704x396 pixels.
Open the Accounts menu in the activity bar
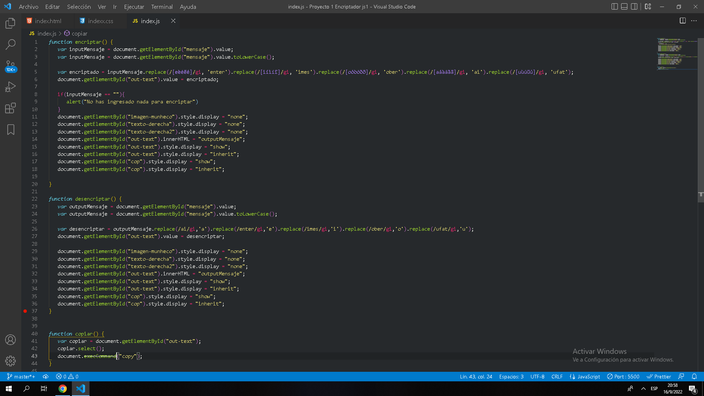[x=10, y=340]
